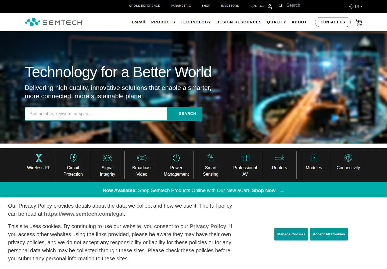Open the DESIGN RESOURCES menu

(239, 22)
